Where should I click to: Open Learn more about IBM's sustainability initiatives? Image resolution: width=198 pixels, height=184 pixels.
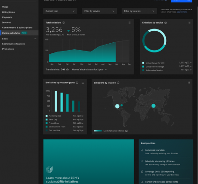click(x=63, y=179)
